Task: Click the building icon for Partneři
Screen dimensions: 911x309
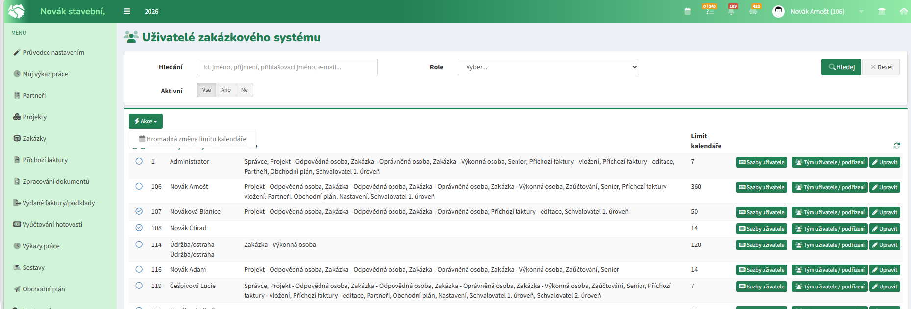Action: tap(17, 95)
